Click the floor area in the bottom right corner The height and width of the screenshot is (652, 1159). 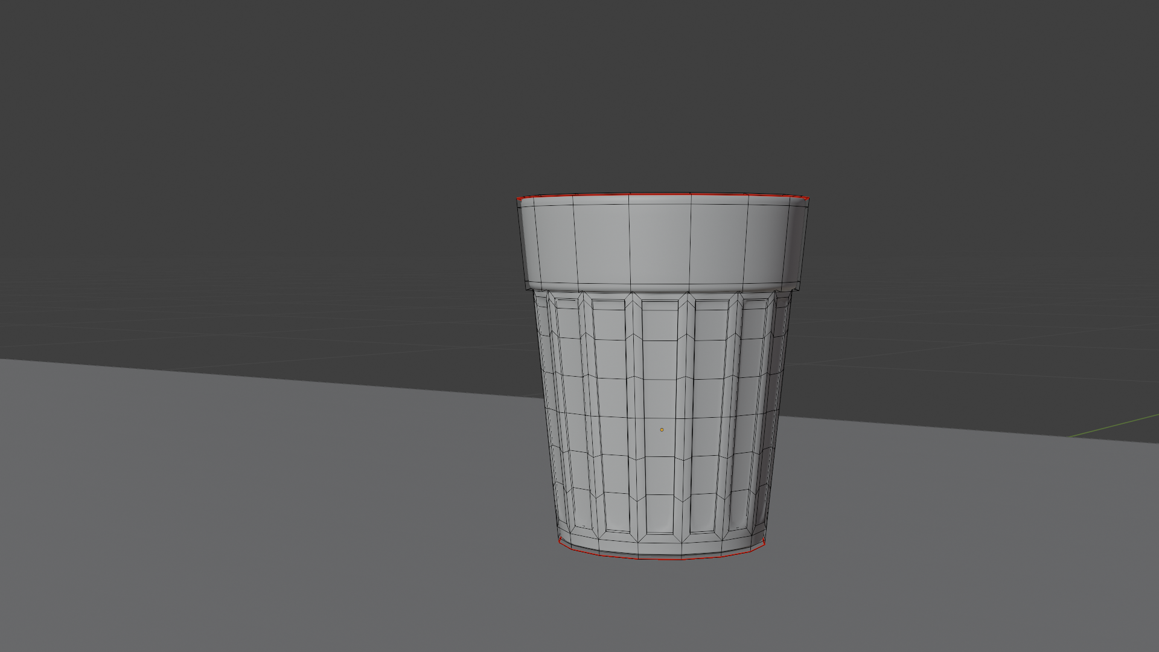(1026, 604)
